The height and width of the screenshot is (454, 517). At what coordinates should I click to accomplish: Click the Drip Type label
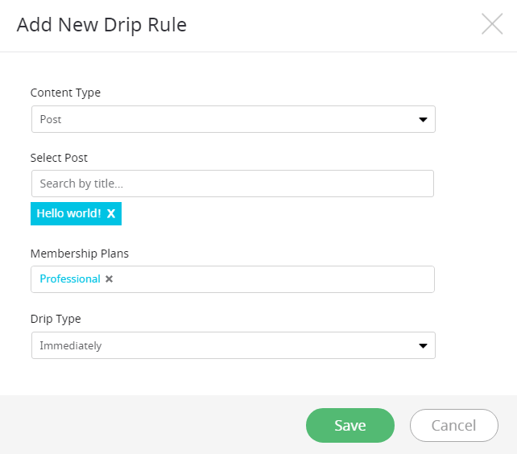tap(56, 319)
